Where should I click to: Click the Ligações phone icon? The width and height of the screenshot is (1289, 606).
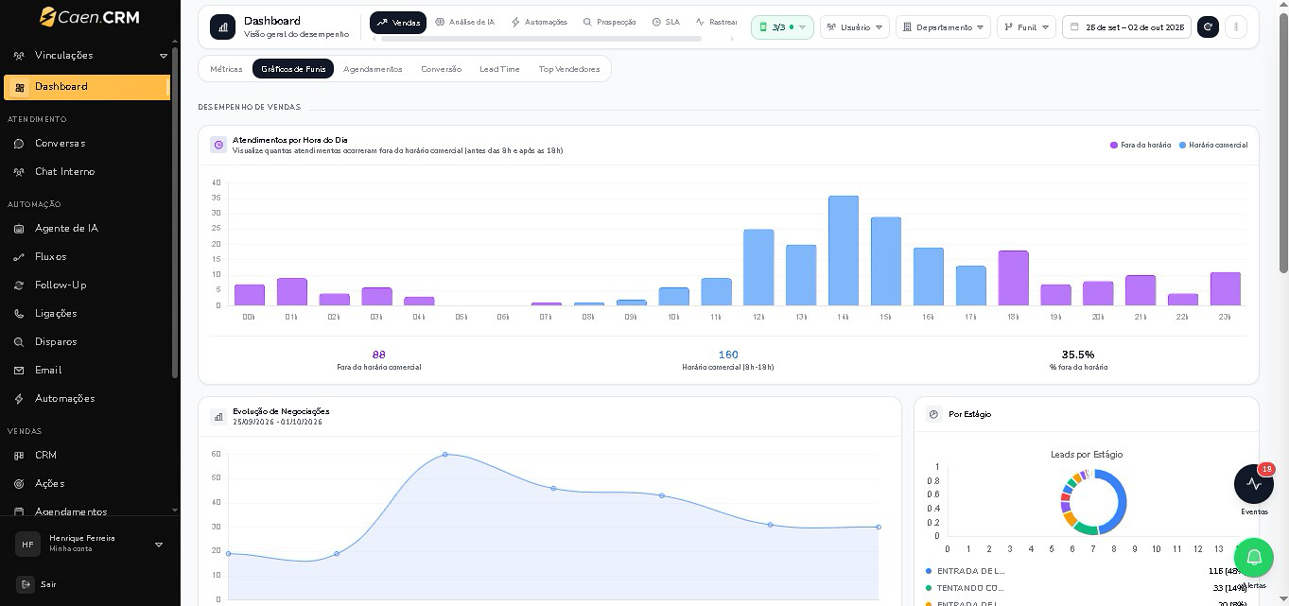point(19,314)
